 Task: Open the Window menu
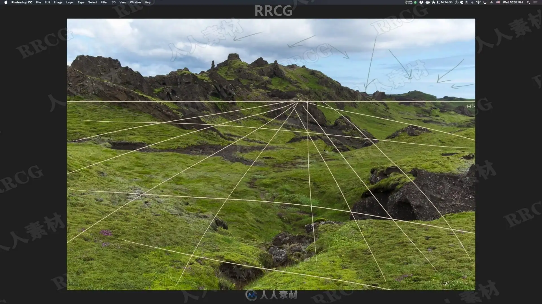(x=135, y=2)
